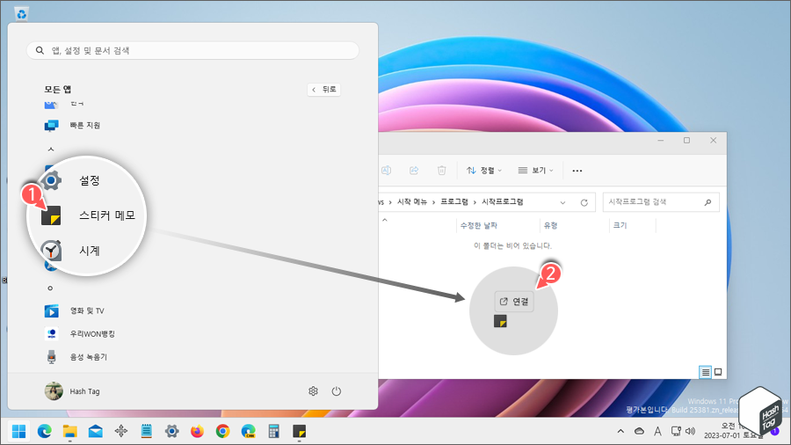Sort by 크기 column header
The height and width of the screenshot is (445, 791).
point(633,225)
